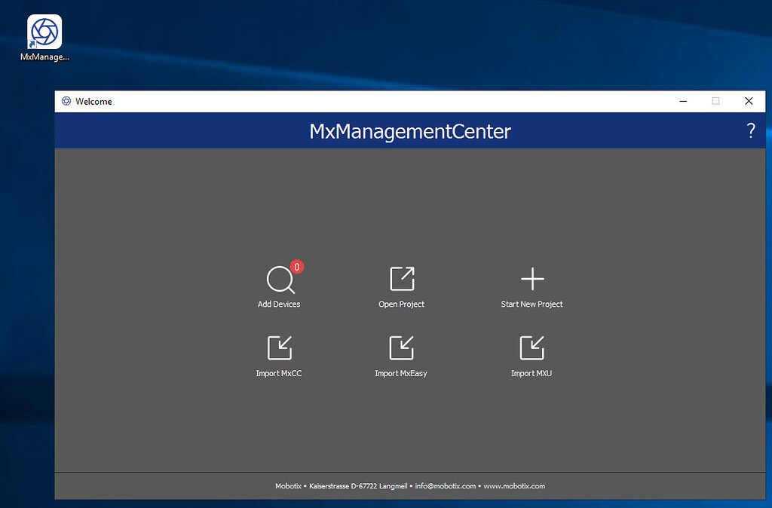Click the Add Devices label
This screenshot has height=508, width=772.
(279, 304)
